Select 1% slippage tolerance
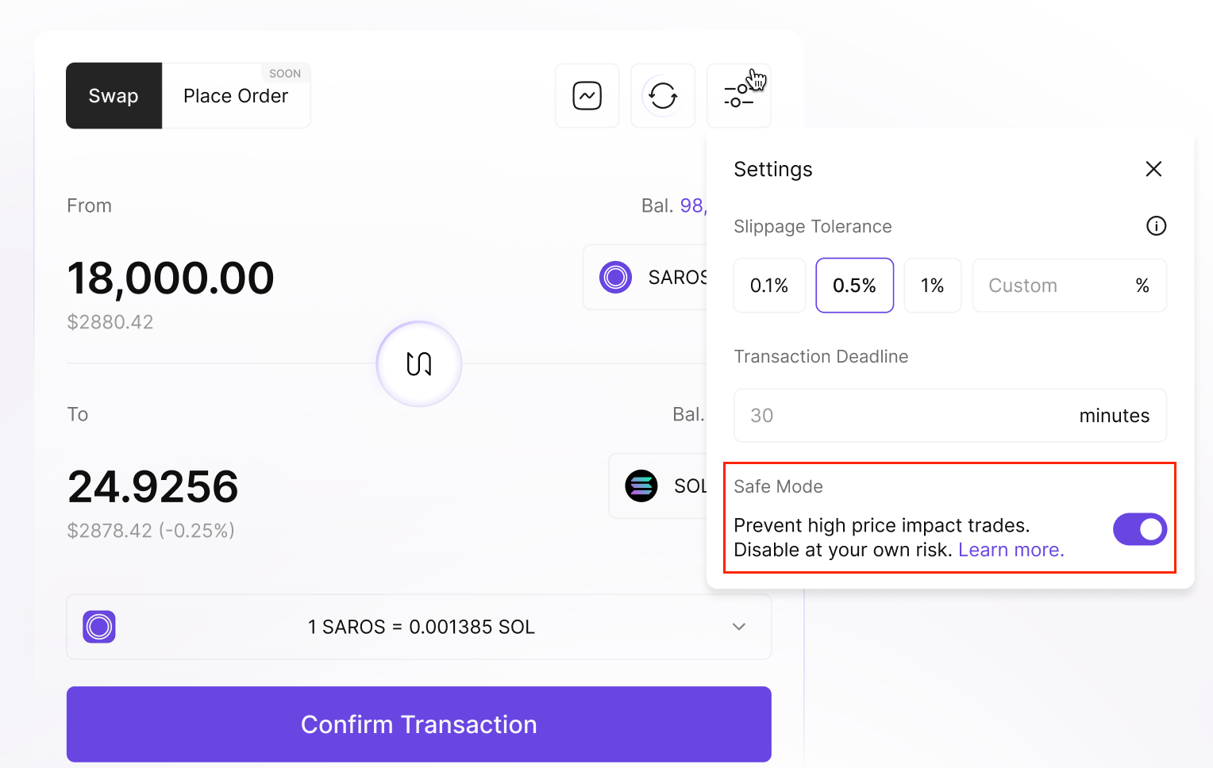The height and width of the screenshot is (768, 1213). point(932,286)
